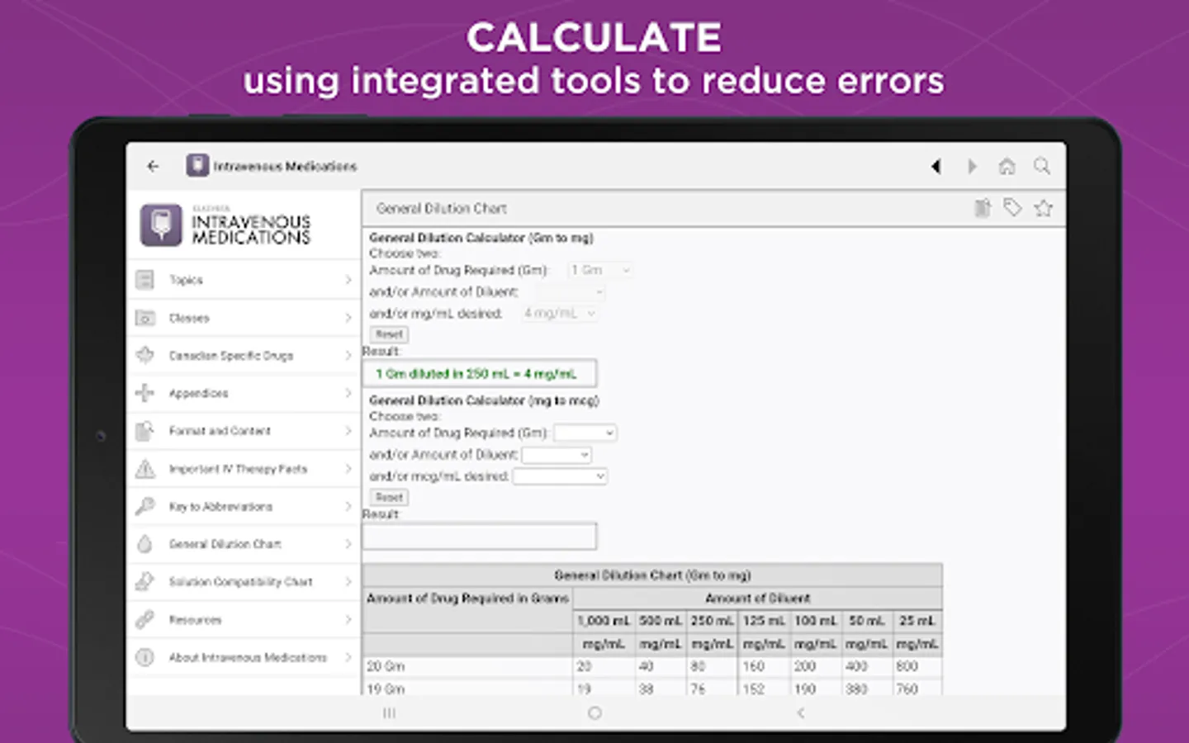Click the empty mg to mcg result box

[x=480, y=536]
